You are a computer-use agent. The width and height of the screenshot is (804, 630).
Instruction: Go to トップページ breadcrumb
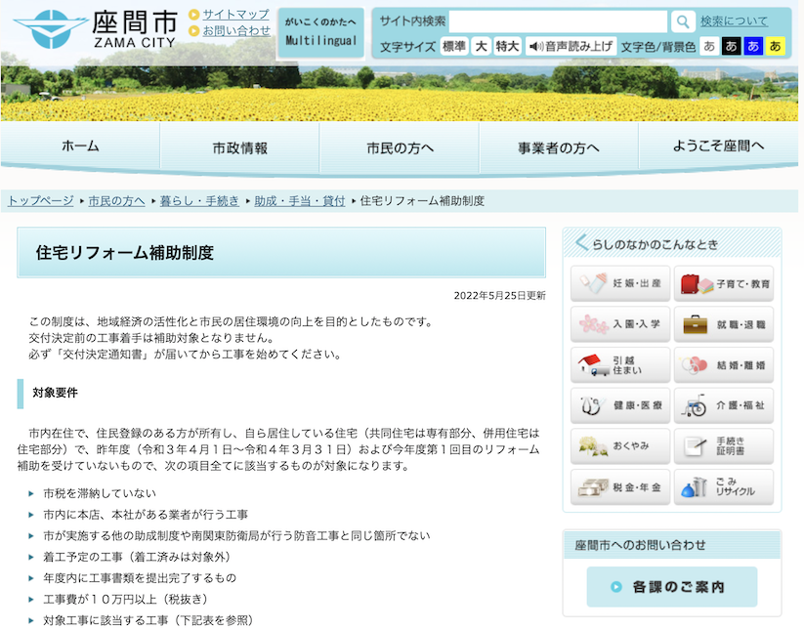coord(40,201)
